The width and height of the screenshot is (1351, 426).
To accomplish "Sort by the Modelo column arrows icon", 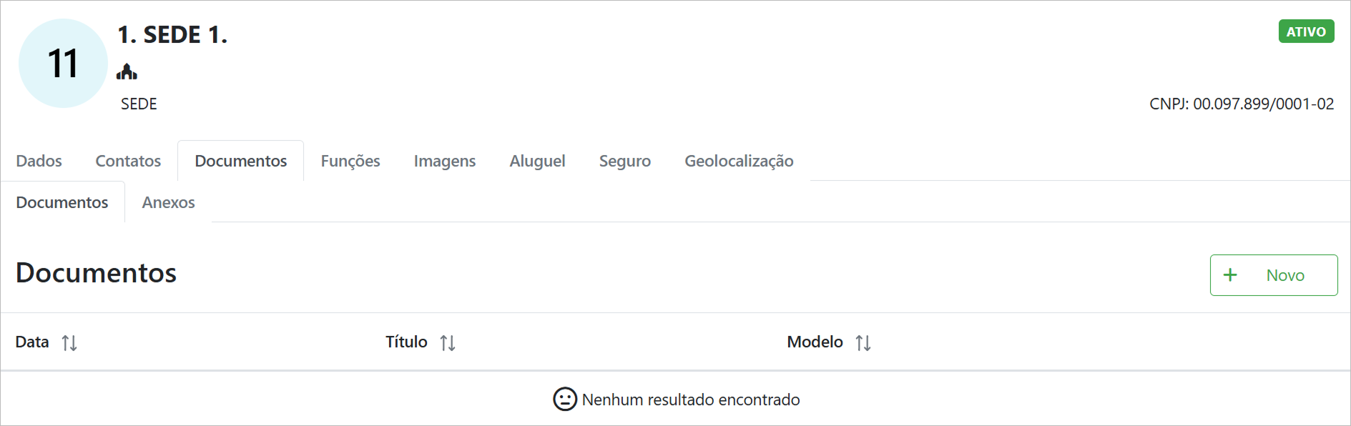I will [x=863, y=343].
